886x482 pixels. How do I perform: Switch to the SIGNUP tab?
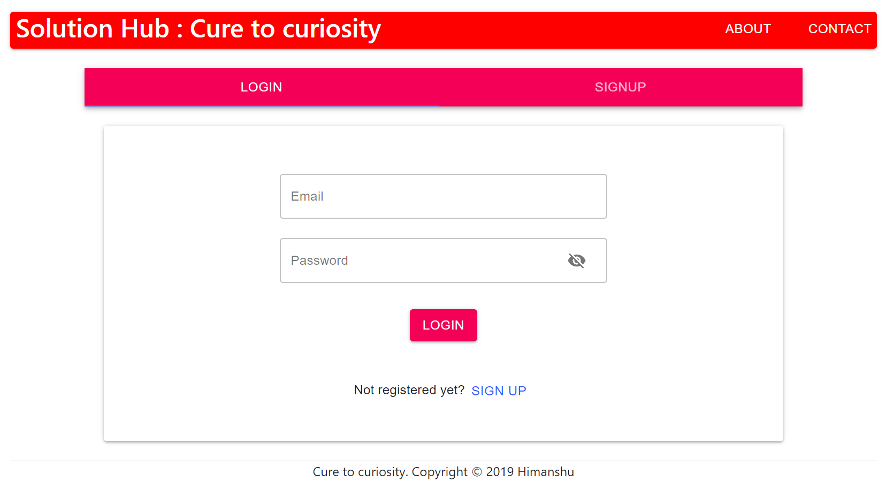[620, 87]
